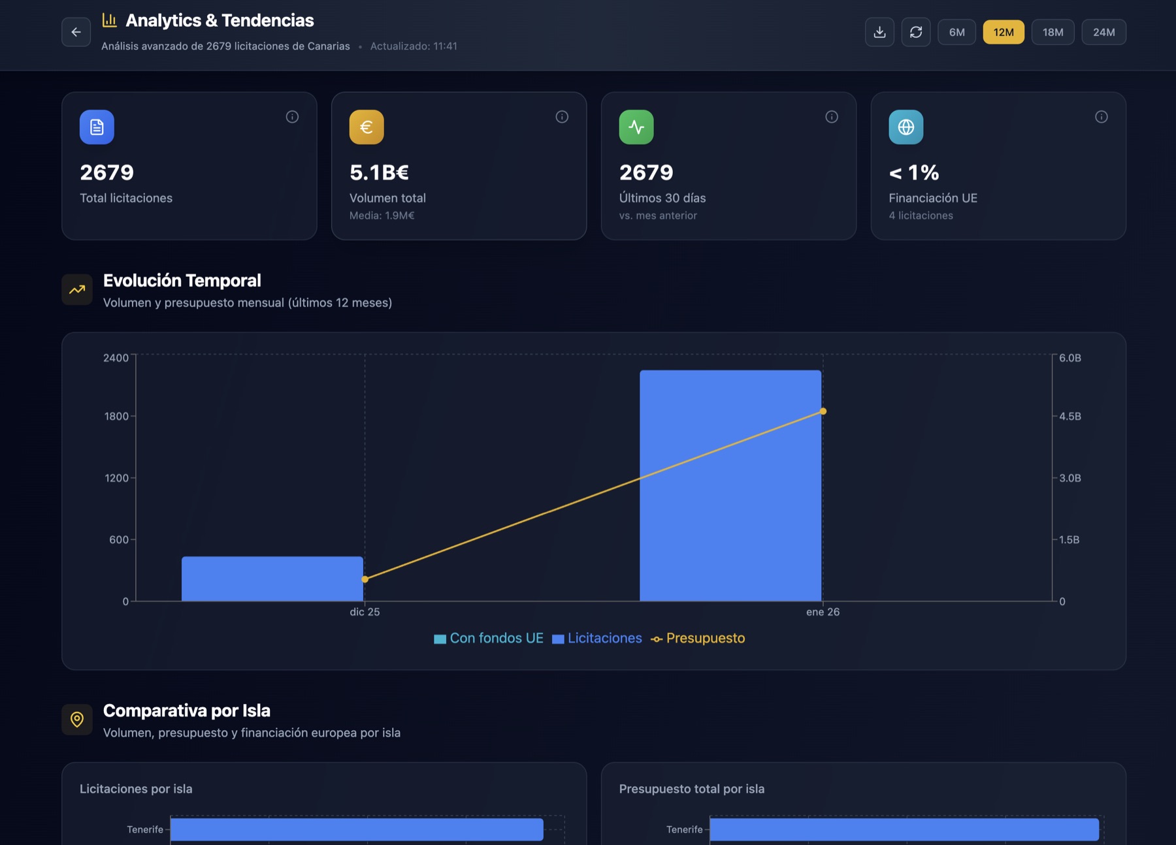1176x845 pixels.
Task: Select the 6M time range
Action: (956, 32)
